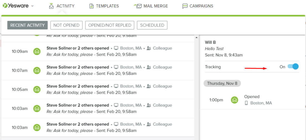Open the Thursday, Nov 8 date label

[222, 83]
